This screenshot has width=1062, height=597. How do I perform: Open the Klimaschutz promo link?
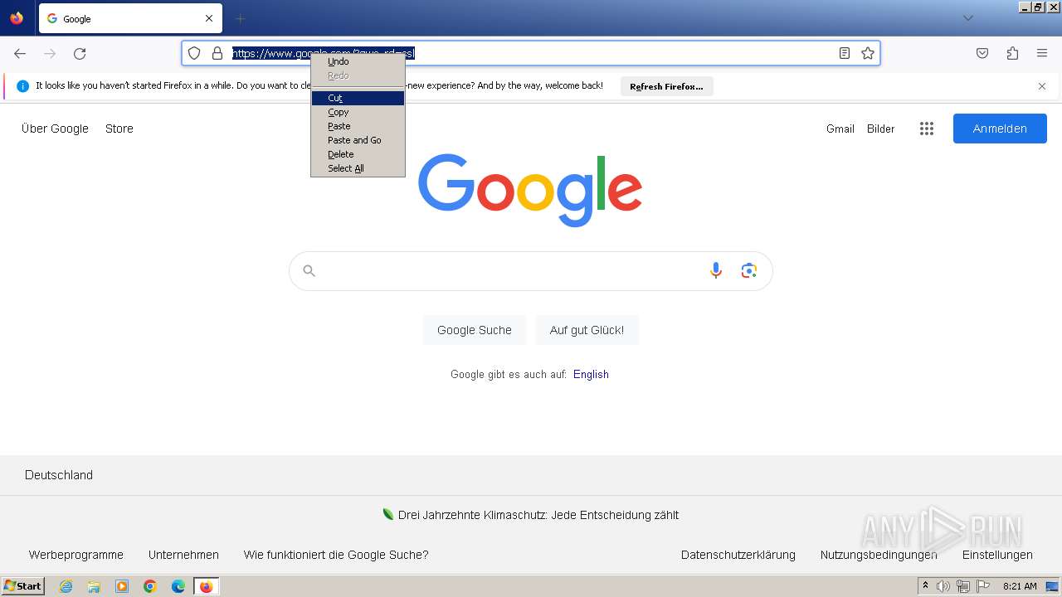(538, 515)
